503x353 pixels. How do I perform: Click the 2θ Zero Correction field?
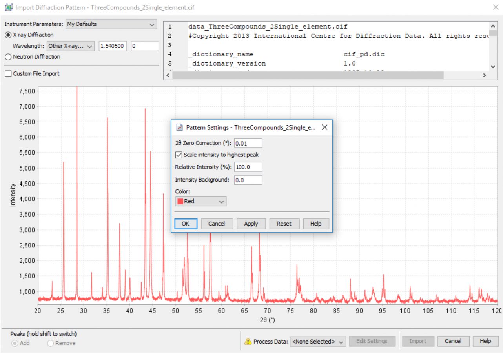pos(248,143)
